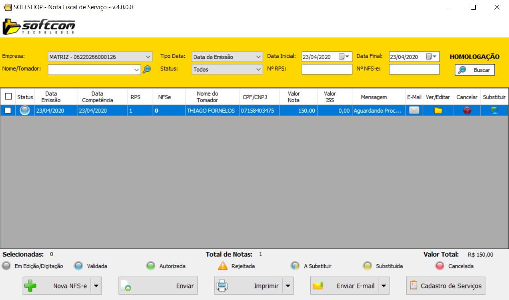Click the magnifier icon beside Nome/Tomador
Image resolution: width=509 pixels, height=300 pixels.
point(147,69)
